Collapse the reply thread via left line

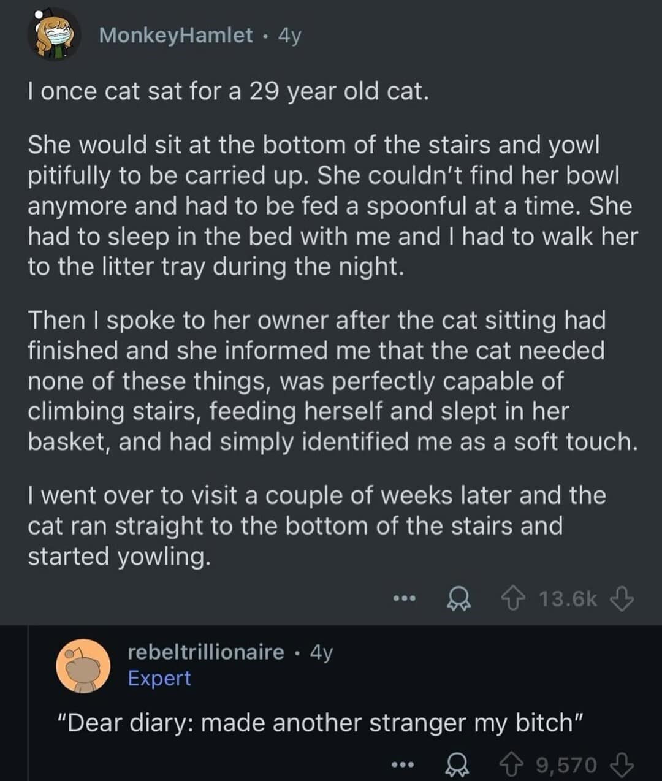(28, 705)
